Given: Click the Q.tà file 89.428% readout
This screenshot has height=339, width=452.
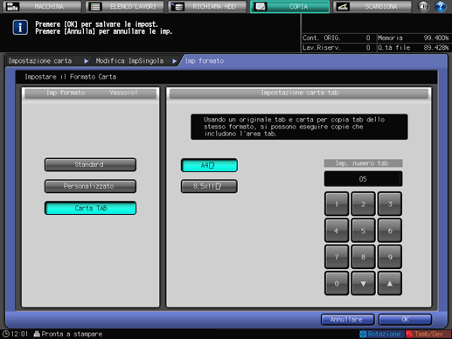Looking at the screenshot, I should (x=414, y=47).
